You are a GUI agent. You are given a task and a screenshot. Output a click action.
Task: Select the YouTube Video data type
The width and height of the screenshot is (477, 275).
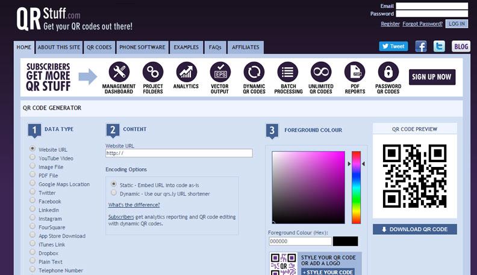[x=33, y=157]
